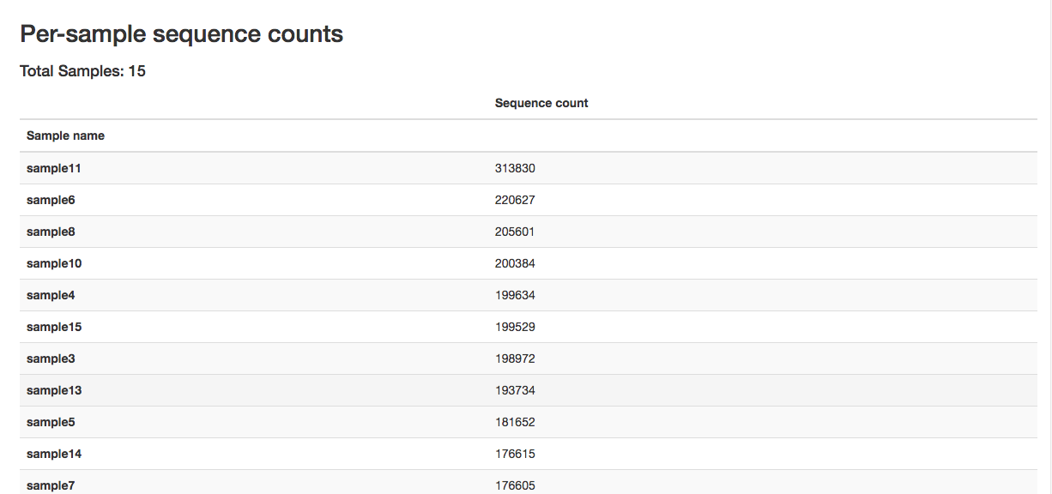Click the sequence count value 193734
Viewport: 1052px width, 494px height.
click(x=515, y=390)
